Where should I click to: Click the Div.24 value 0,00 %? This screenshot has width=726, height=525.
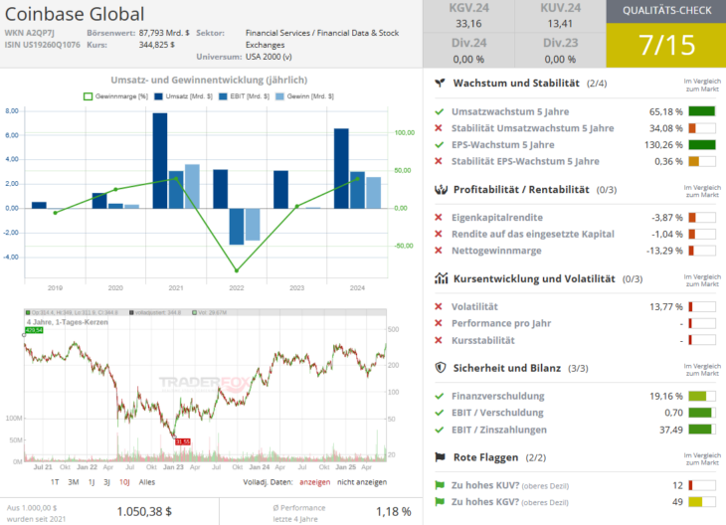(468, 60)
